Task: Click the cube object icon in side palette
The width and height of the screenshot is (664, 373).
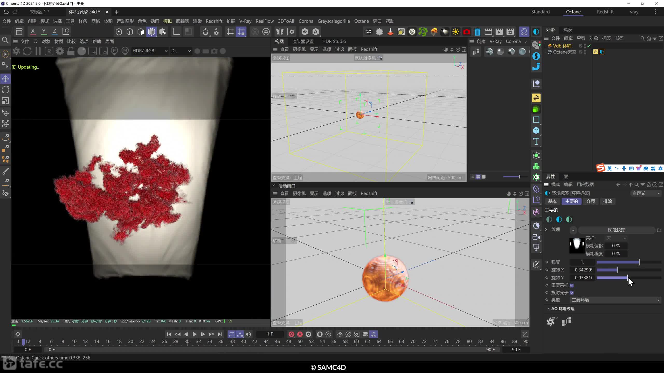Action: pos(536,130)
